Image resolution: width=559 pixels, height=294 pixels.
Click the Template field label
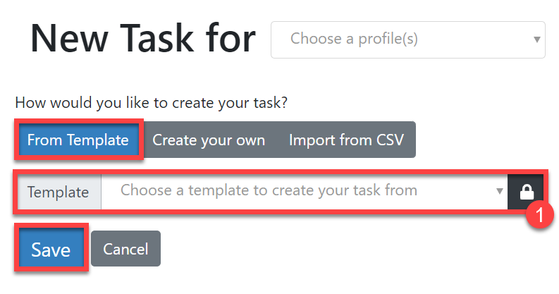coord(58,192)
